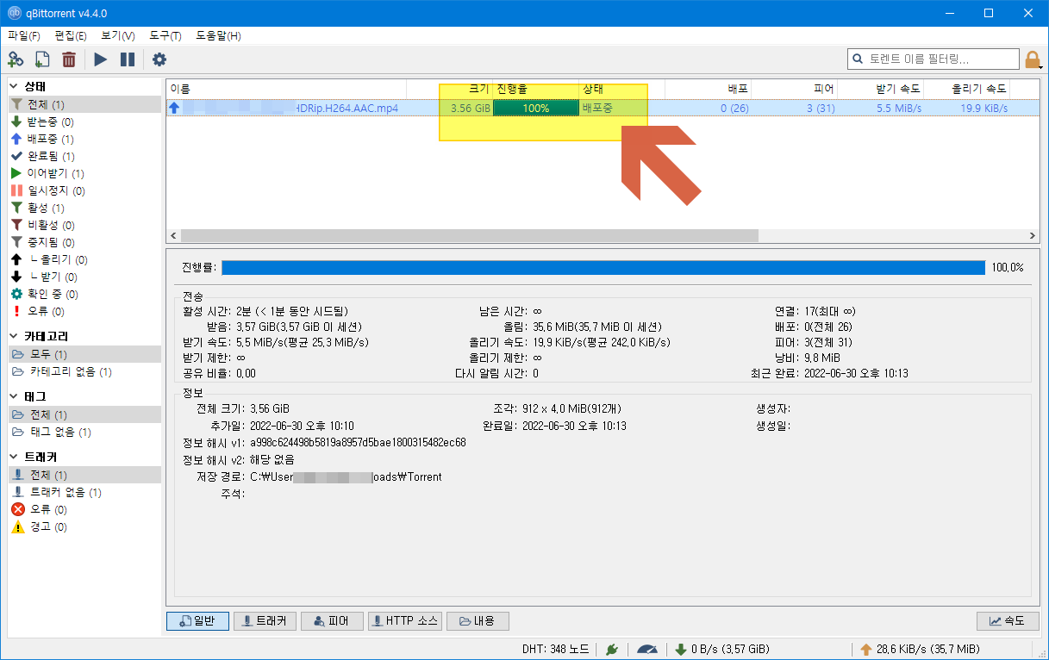Switch to the 내용 tab
The width and height of the screenshot is (1049, 660).
478,621
